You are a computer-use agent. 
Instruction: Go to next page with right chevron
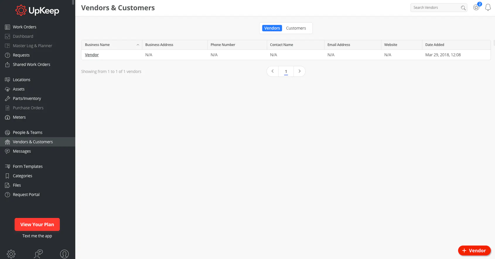[x=299, y=71]
